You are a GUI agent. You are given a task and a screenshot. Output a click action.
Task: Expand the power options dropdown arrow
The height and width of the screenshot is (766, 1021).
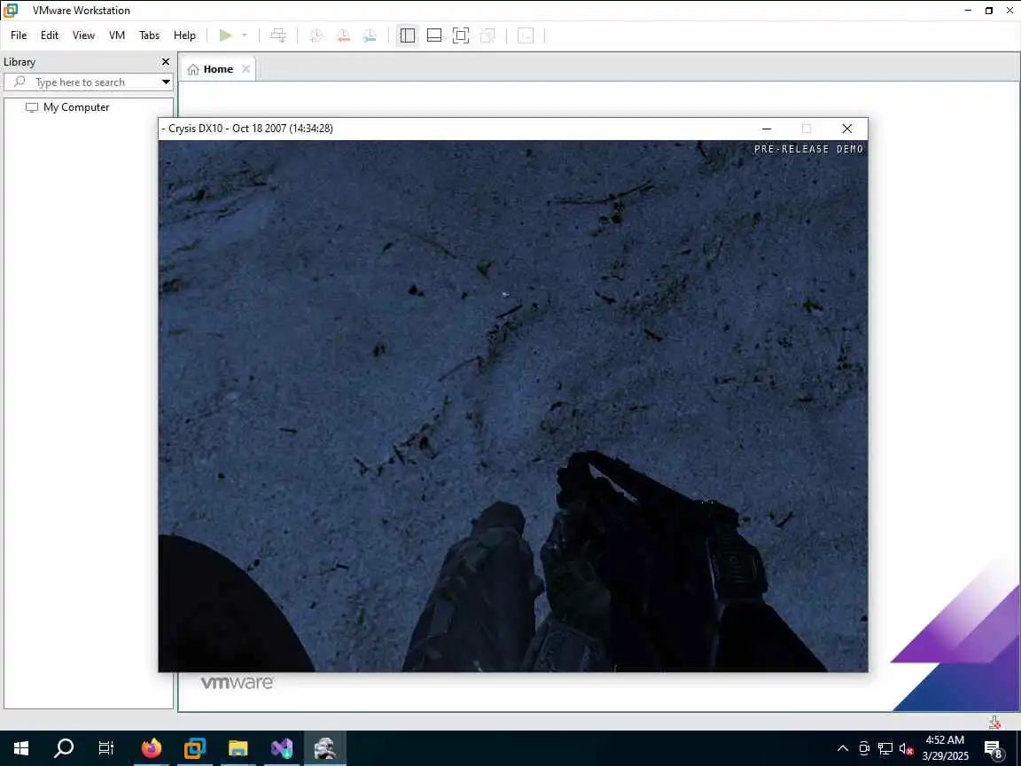click(245, 35)
